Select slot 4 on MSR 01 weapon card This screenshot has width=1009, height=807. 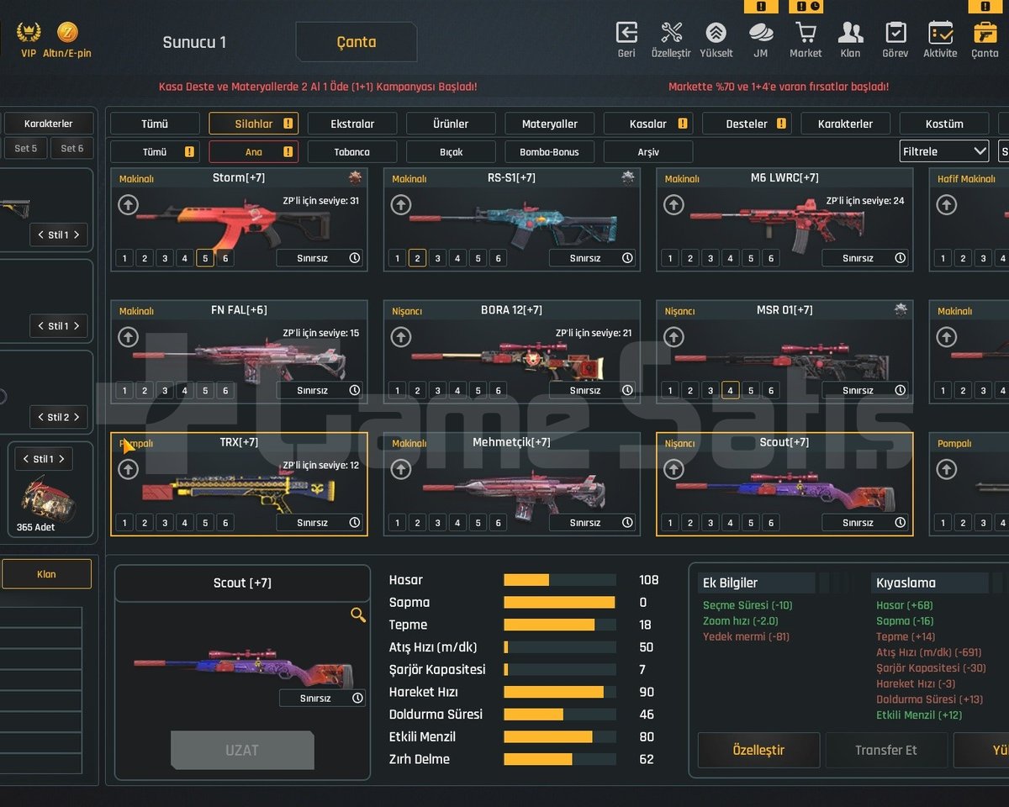[731, 390]
